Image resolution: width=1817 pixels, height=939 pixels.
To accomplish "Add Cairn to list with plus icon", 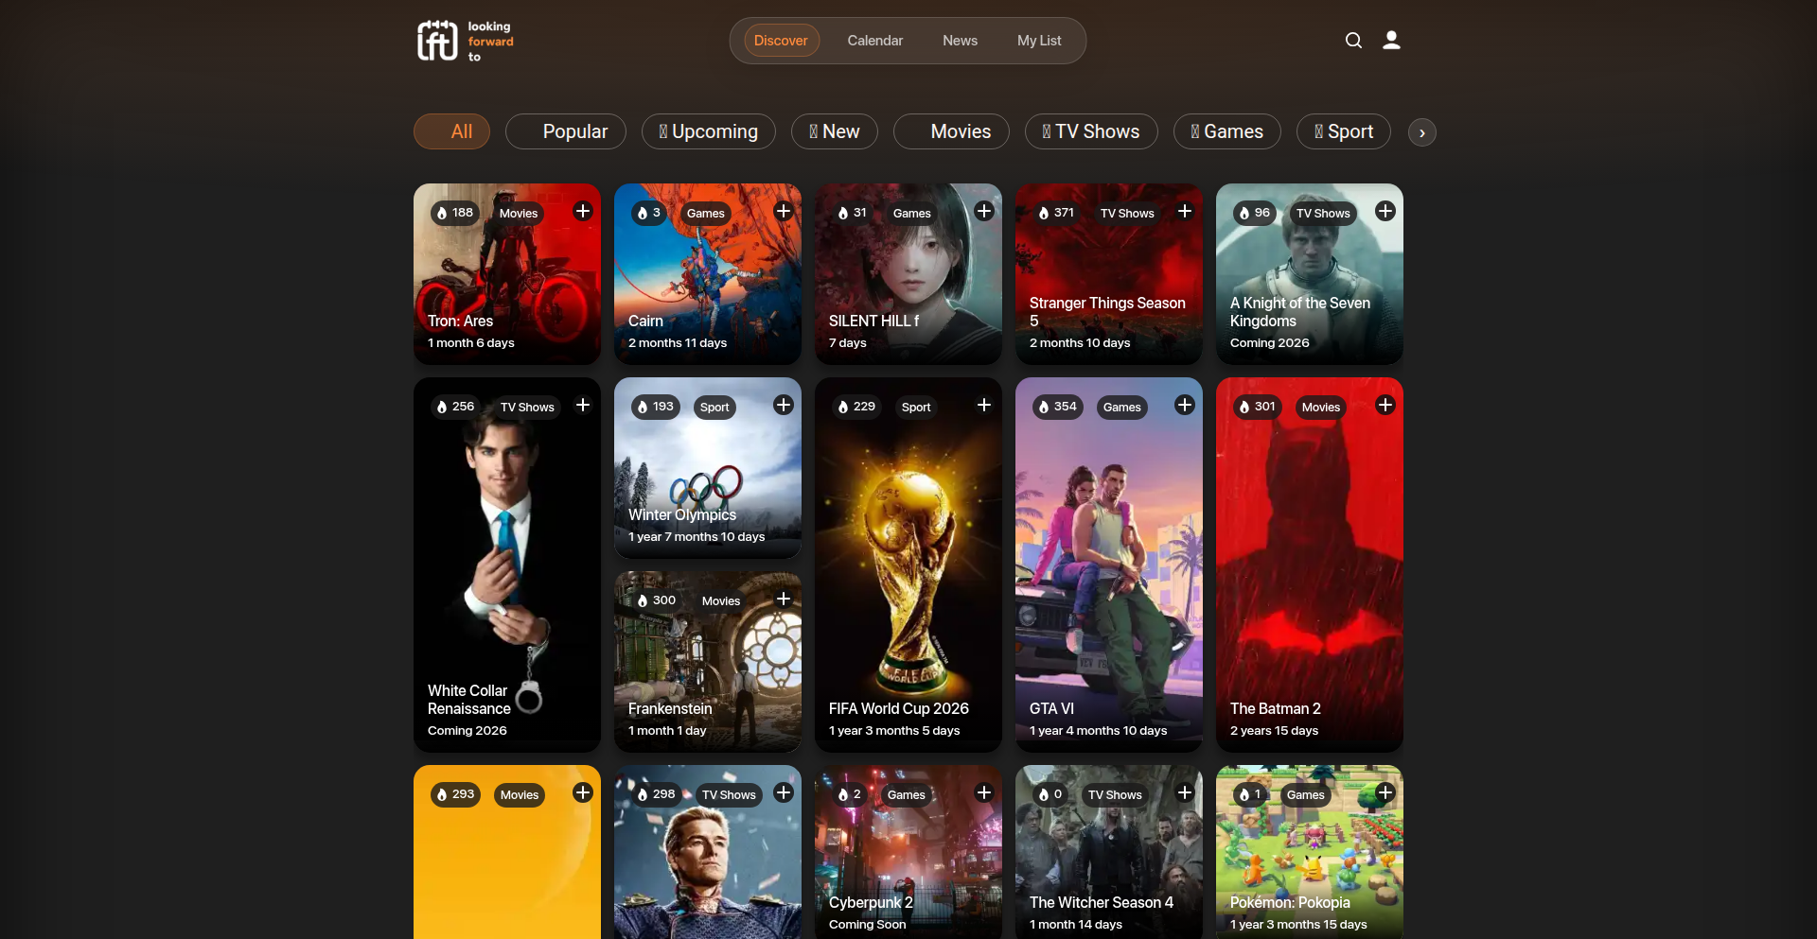I will (x=784, y=212).
